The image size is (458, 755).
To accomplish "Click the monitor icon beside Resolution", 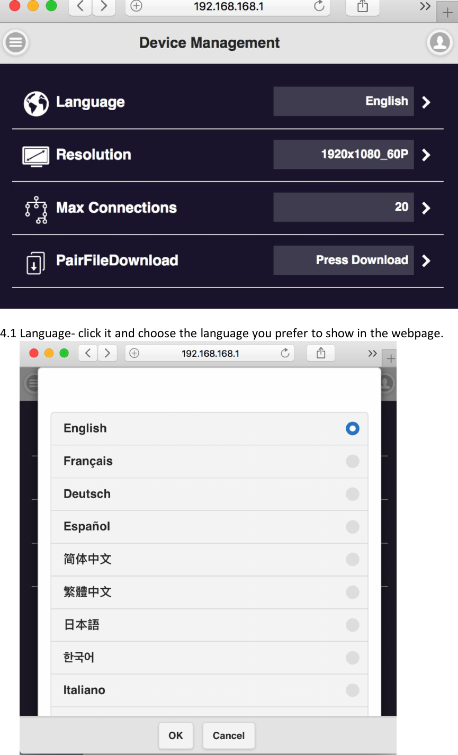I will (35, 155).
